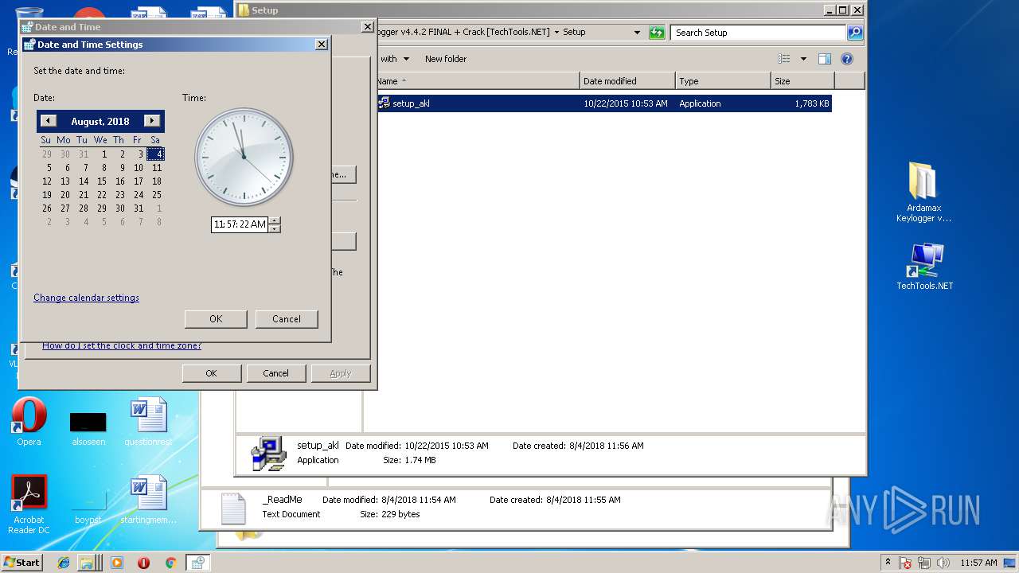This screenshot has width=1019, height=573.
Task: Open Windows Explorer taskbar button
Action: tap(89, 563)
